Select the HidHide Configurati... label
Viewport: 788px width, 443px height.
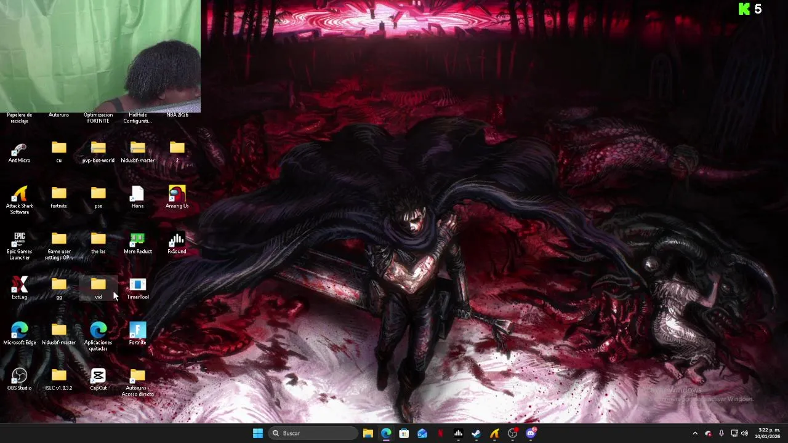click(x=137, y=118)
